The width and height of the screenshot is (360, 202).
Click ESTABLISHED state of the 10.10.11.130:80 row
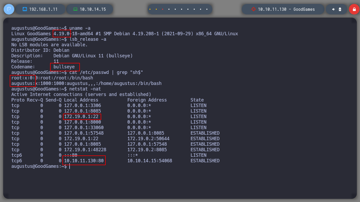[x=205, y=161]
